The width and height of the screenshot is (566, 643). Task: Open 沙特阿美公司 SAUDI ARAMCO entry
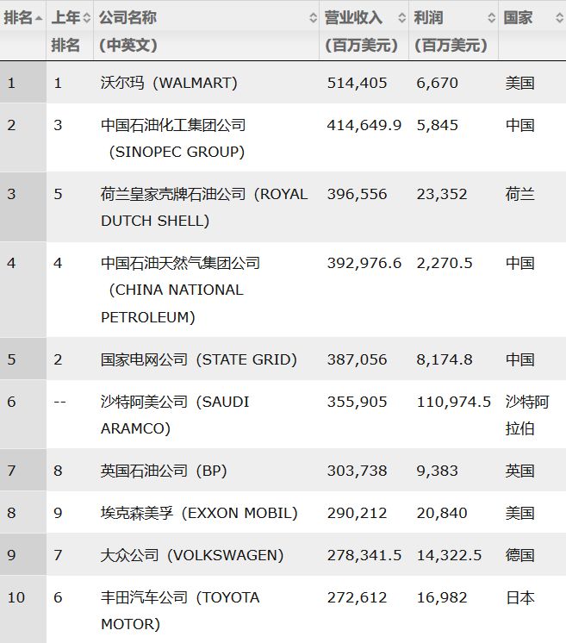[175, 415]
